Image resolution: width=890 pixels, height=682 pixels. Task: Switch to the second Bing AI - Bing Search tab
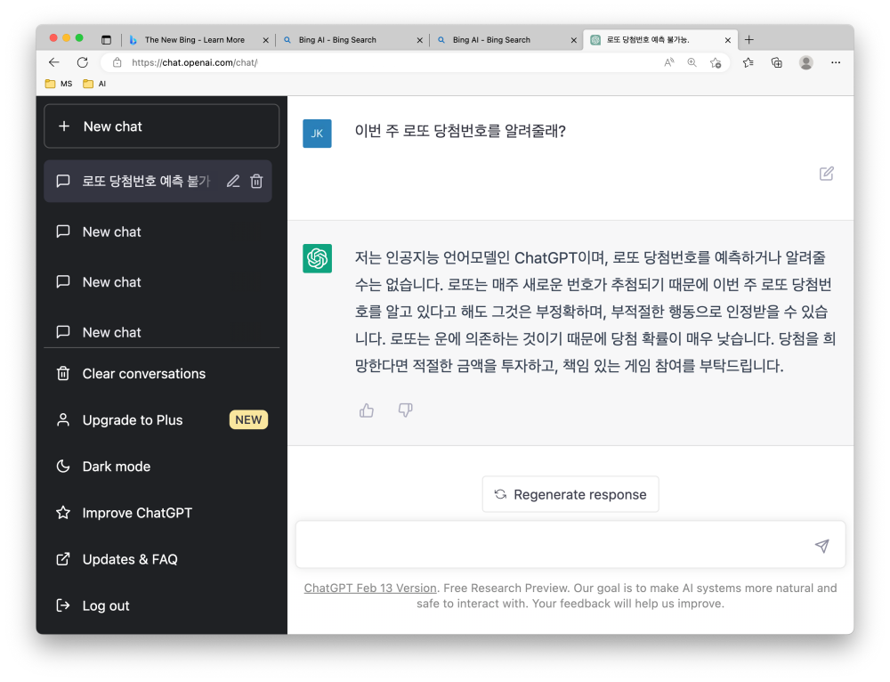click(x=507, y=40)
